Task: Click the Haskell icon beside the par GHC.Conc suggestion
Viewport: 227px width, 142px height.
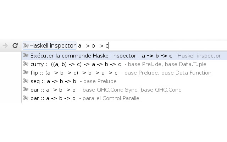Action: tap(26, 90)
